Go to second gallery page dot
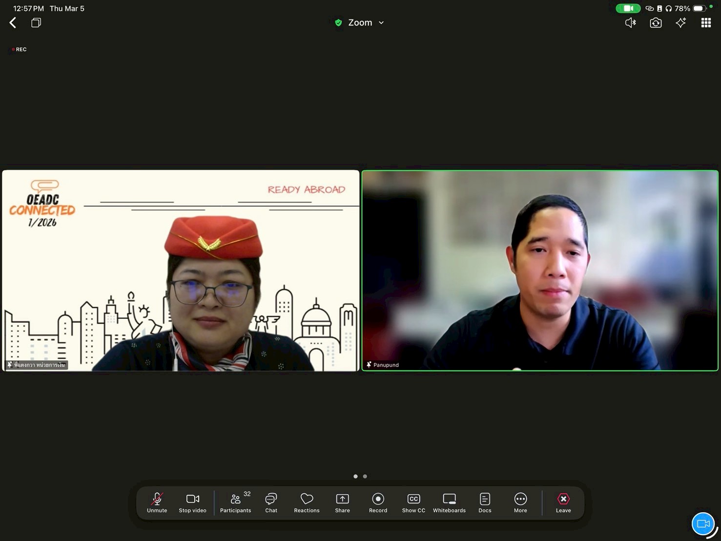 coord(365,476)
